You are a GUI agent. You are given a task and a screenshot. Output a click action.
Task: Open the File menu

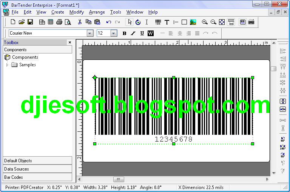coord(15,12)
